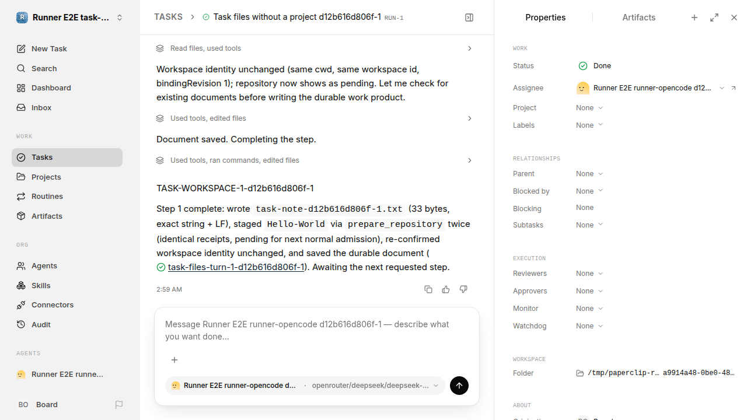Screen dimensions: 747x420
Task: Switch to the Properties tab
Action: point(545,17)
